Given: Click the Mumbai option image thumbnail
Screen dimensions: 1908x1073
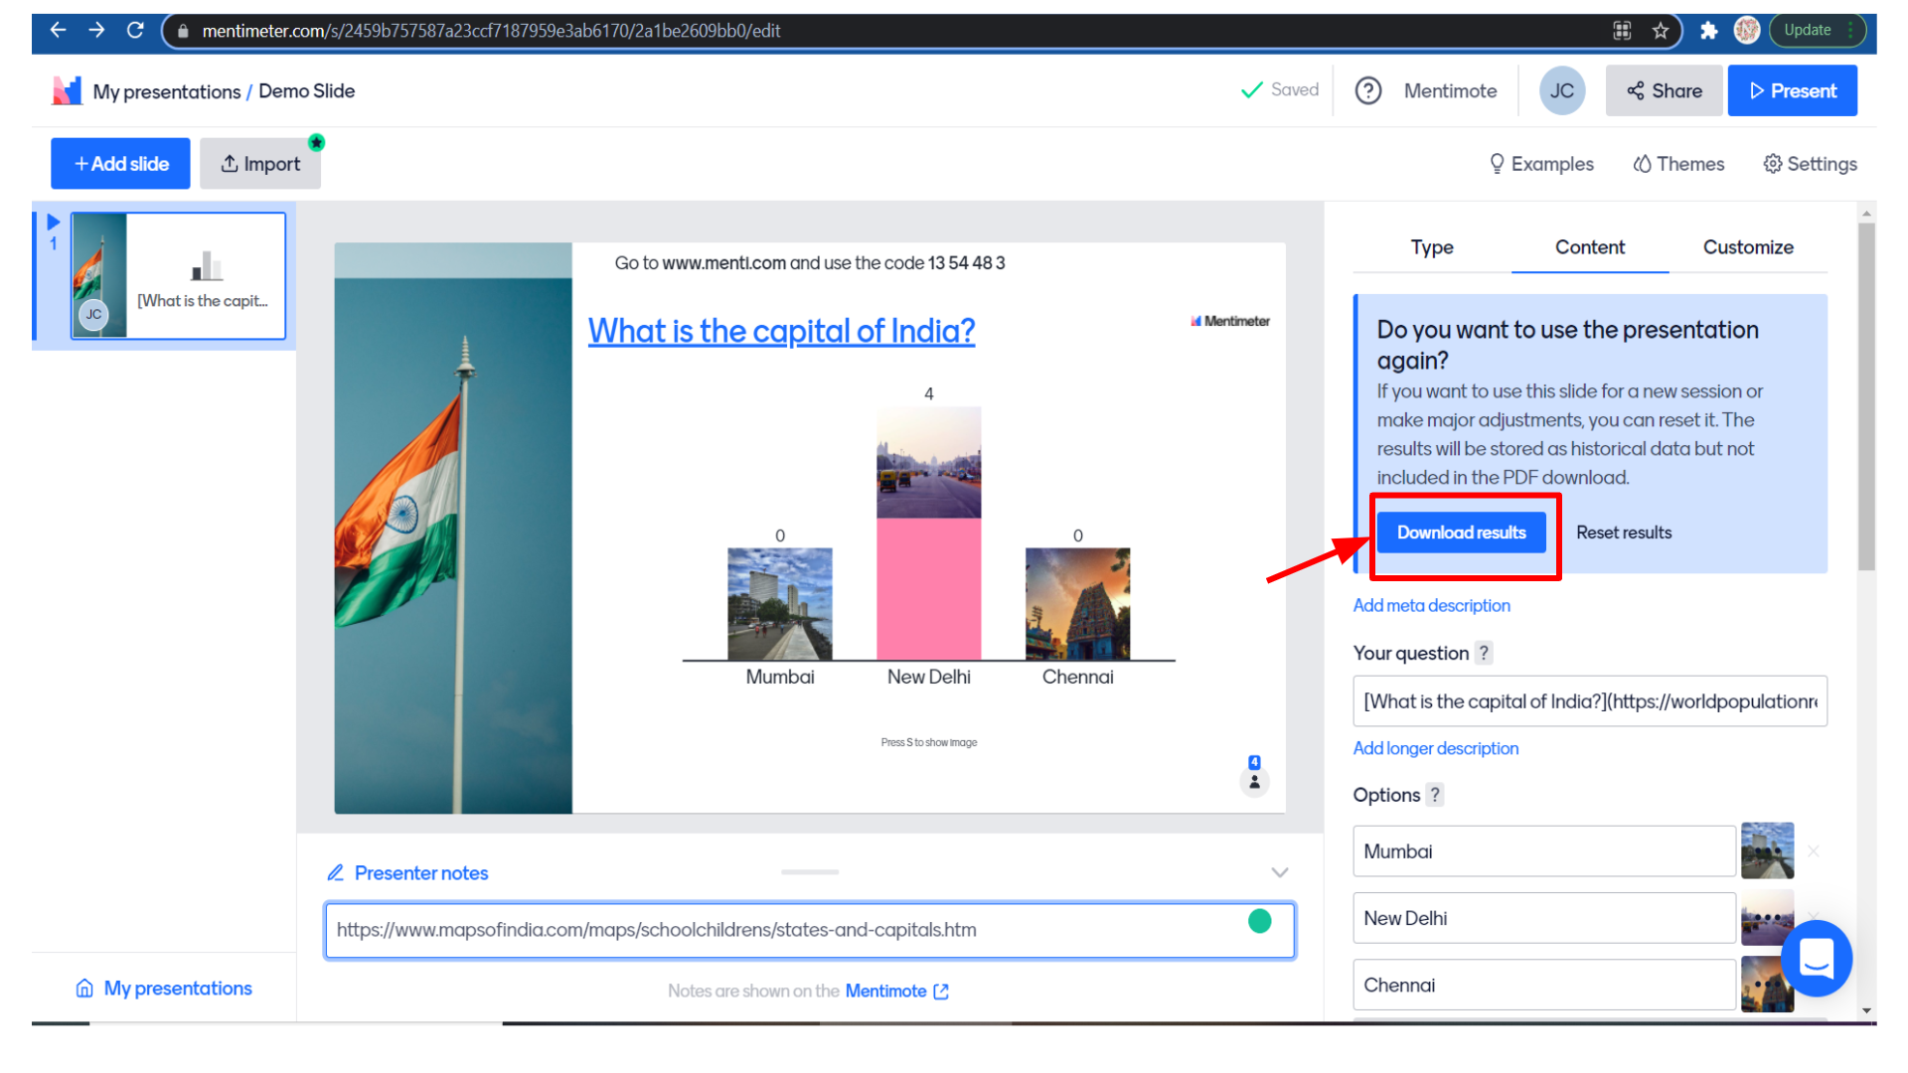Looking at the screenshot, I should (x=1767, y=851).
